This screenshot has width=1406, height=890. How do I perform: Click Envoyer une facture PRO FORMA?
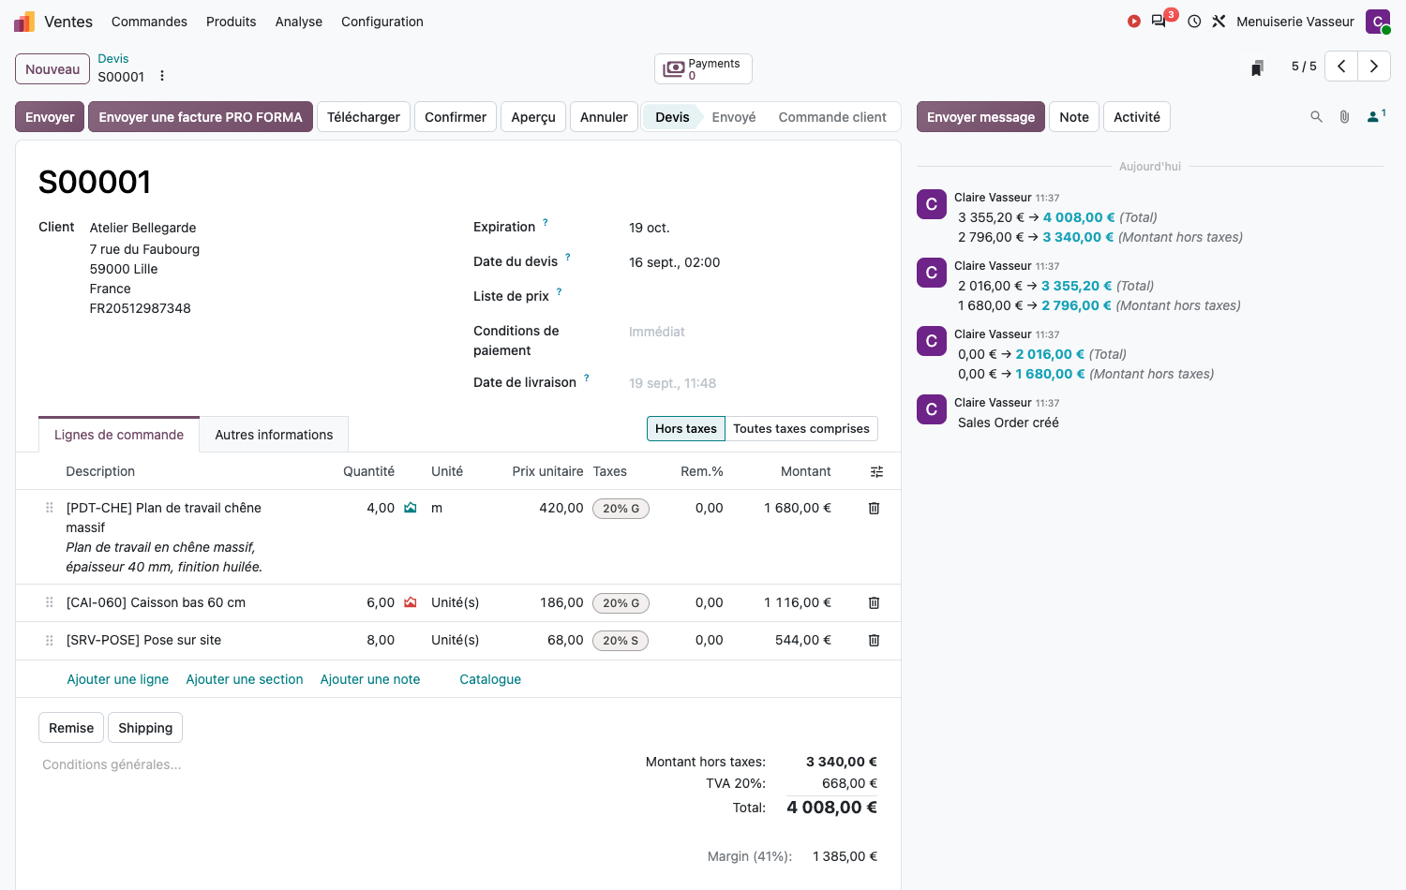pyautogui.click(x=201, y=117)
